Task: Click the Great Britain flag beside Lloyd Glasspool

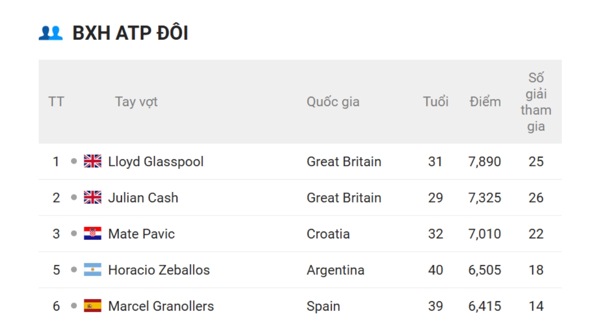Action: coord(93,161)
